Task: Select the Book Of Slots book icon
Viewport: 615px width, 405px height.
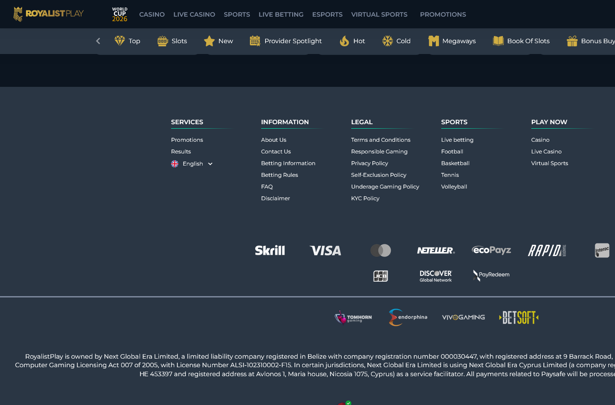Action: pos(498,41)
